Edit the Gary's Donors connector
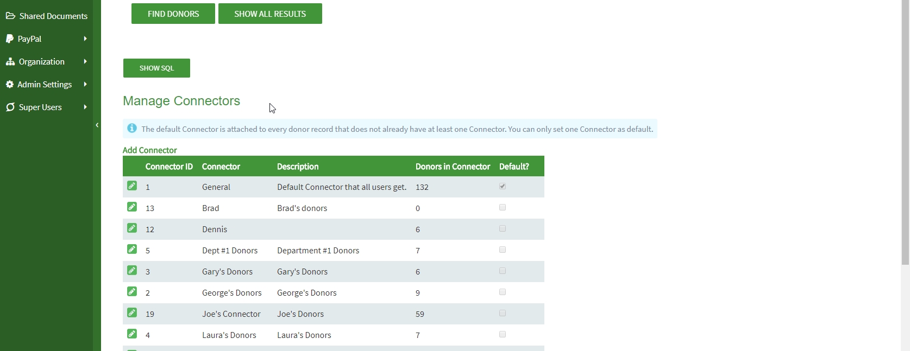Image resolution: width=910 pixels, height=351 pixels. click(132, 270)
